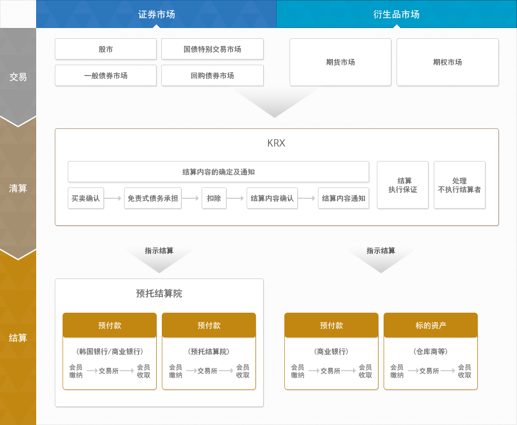This screenshot has width=517, height=425.
Task: Click the 预托结算院 title
Action: (x=159, y=293)
